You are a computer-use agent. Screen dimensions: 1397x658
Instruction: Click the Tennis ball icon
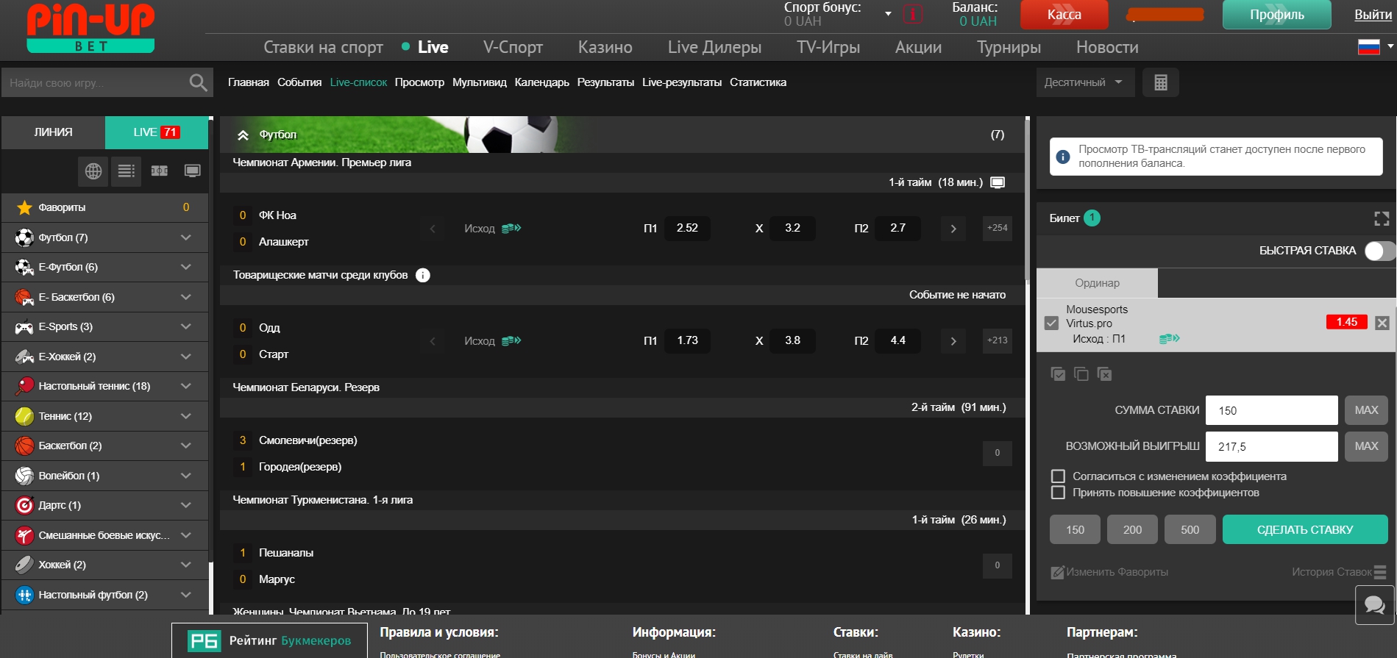tap(24, 416)
